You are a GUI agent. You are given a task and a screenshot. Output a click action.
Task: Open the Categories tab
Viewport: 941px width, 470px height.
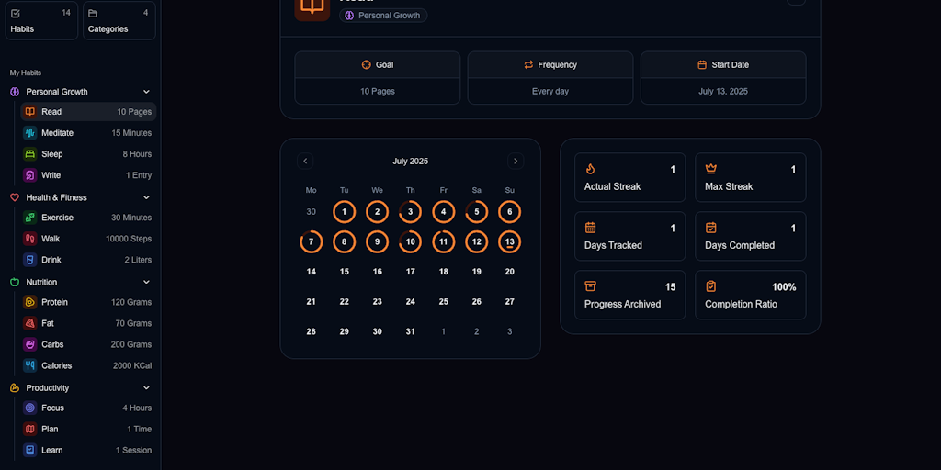(x=119, y=20)
